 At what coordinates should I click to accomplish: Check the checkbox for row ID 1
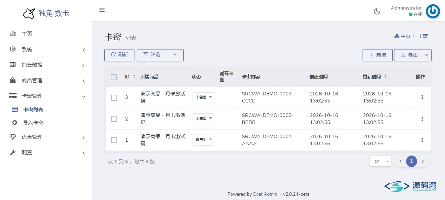tap(114, 140)
